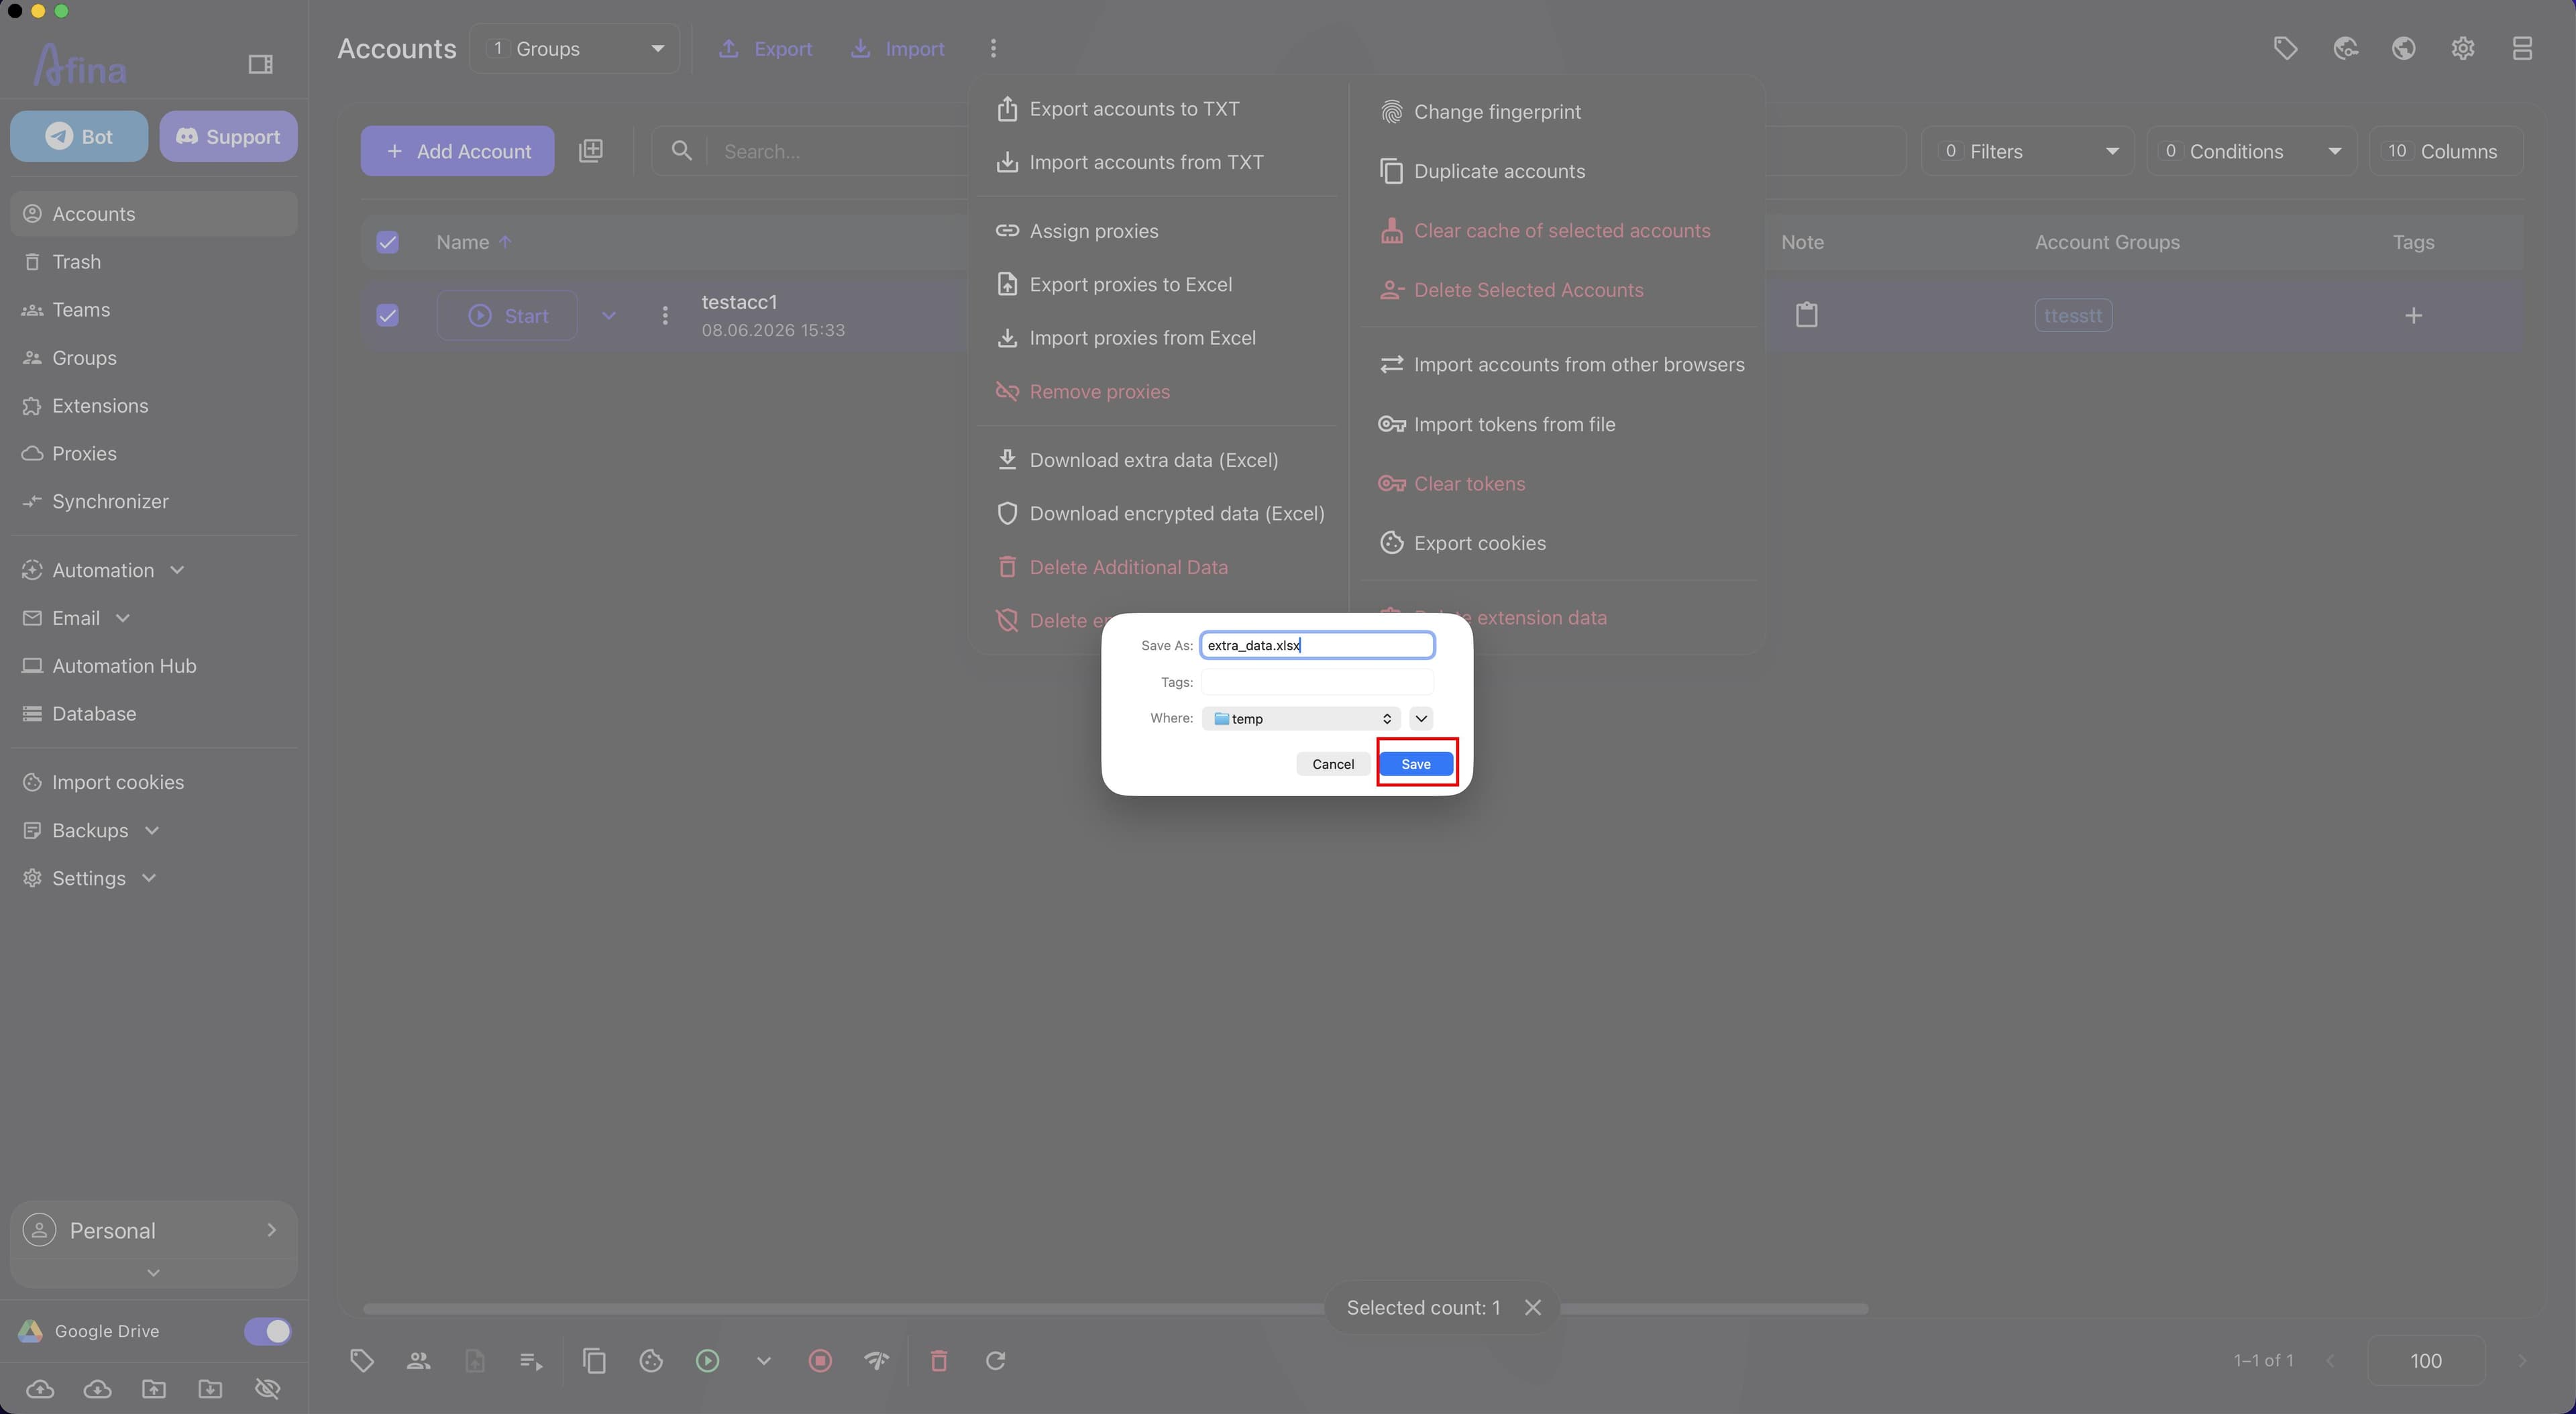
Task: Expand the save dialog with chevron button
Action: pos(1421,718)
